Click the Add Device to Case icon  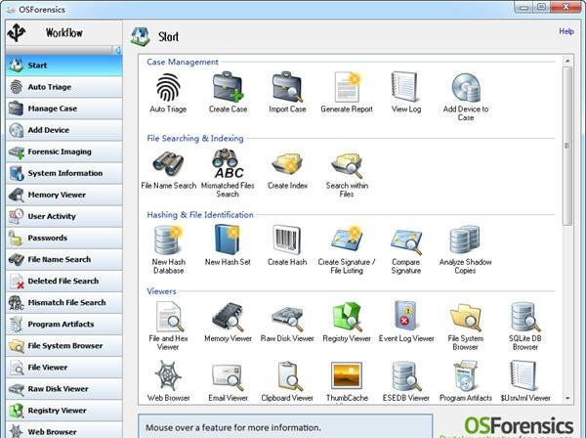[466, 88]
